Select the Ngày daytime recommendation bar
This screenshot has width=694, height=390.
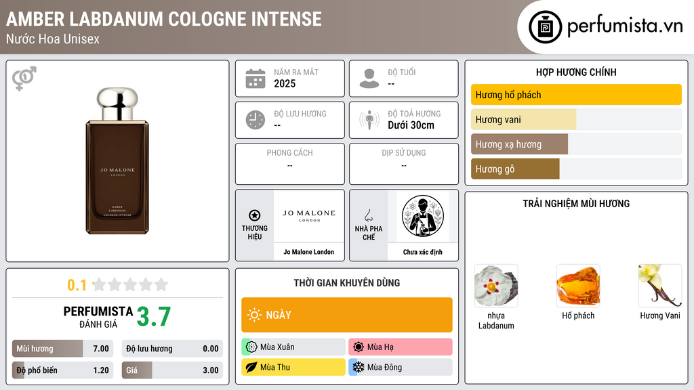click(x=347, y=315)
